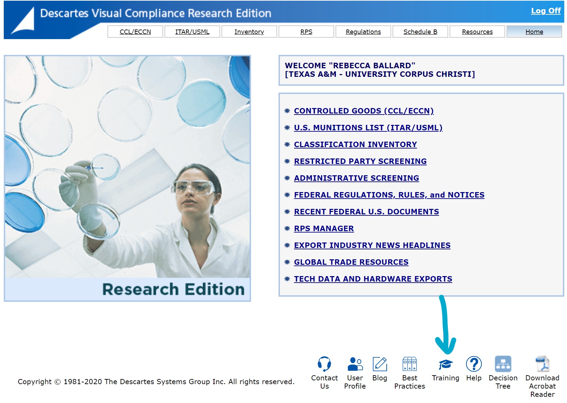The width and height of the screenshot is (567, 403).
Task: Open the User Profile icon
Action: click(355, 364)
